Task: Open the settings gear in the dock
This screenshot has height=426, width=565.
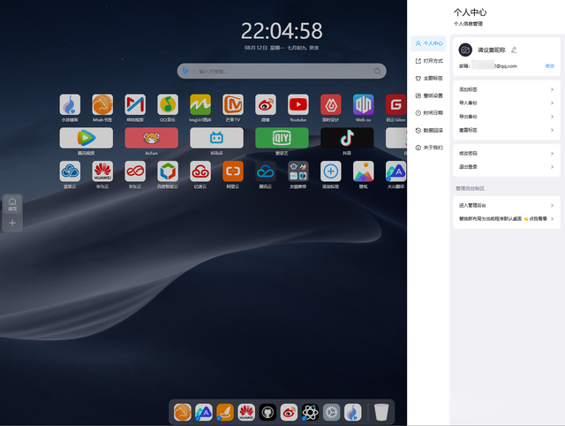Action: tap(332, 412)
